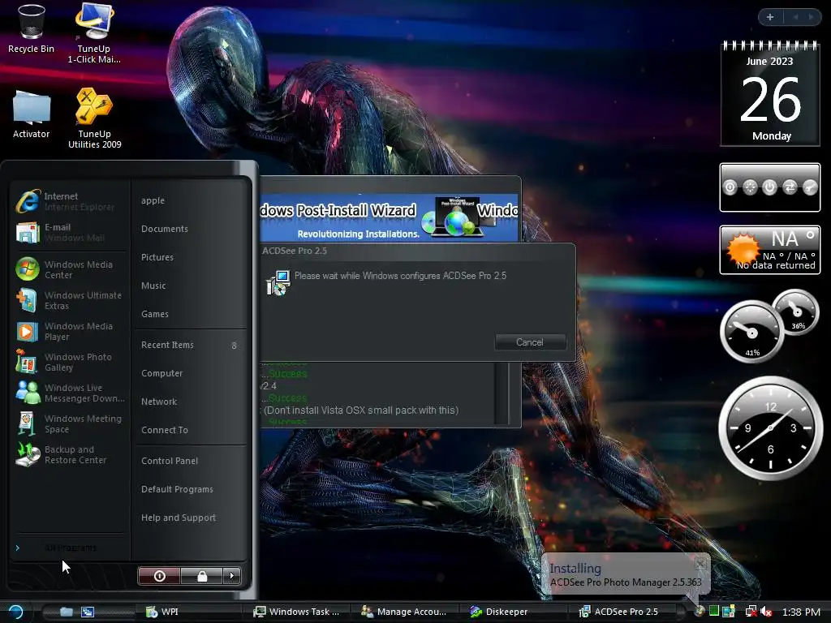Cancel the ACDSee Pro 2.5 configuration

click(530, 342)
